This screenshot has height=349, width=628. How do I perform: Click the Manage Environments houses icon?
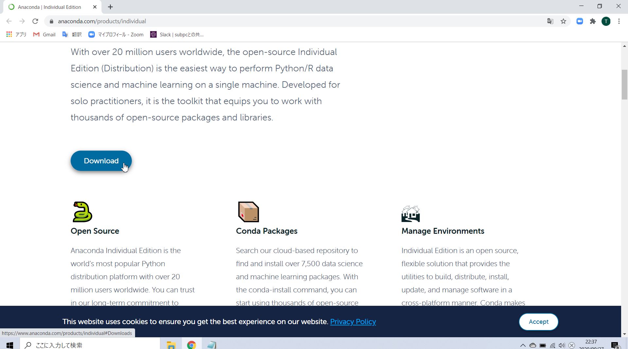[x=410, y=213]
